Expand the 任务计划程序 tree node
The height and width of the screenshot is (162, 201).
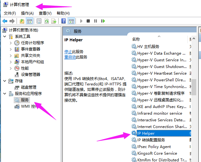(11, 43)
